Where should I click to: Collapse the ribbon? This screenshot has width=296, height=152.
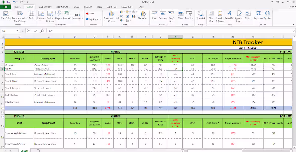click(293, 25)
